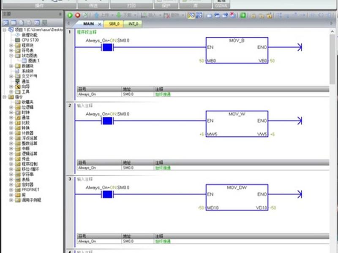This screenshot has width=338, height=253.
Task: Click fifth navigation bar icon in project panel
Action: 37,23
